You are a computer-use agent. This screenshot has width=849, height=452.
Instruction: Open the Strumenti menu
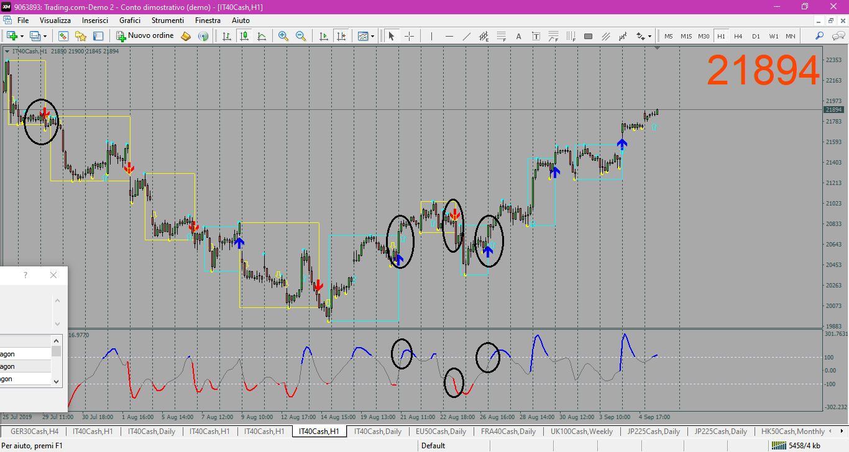click(168, 20)
